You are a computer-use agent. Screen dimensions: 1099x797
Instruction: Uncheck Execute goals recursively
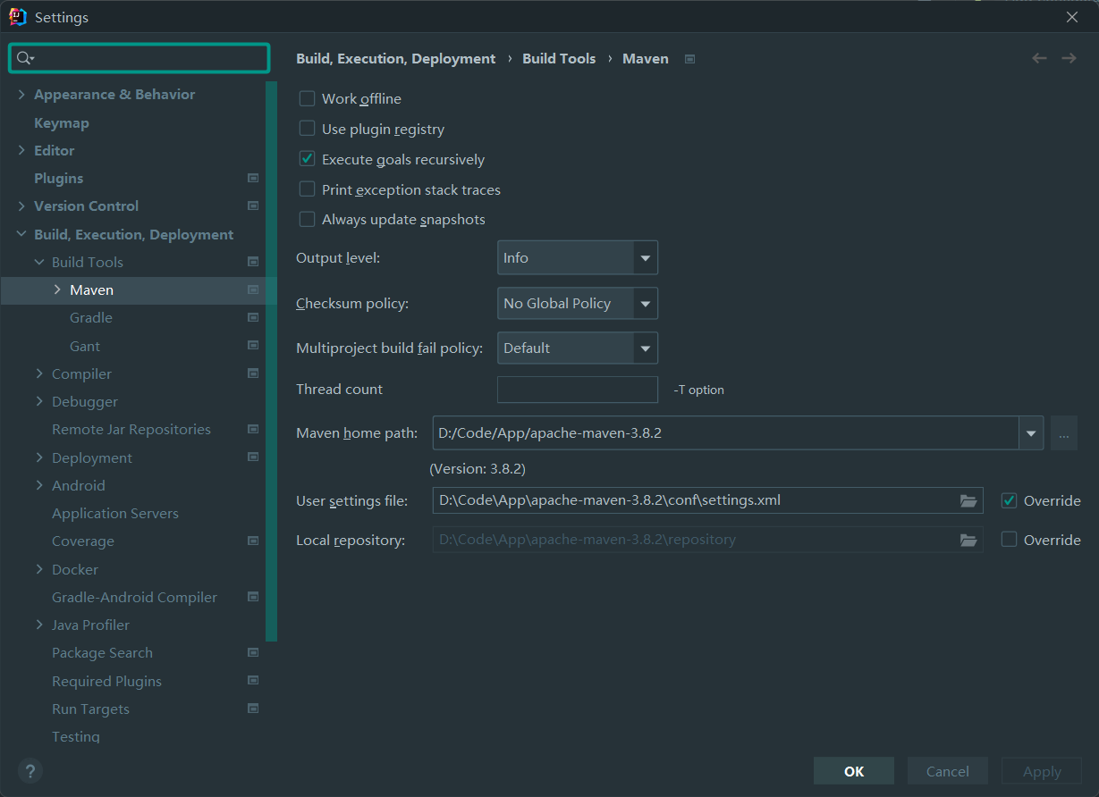click(307, 159)
